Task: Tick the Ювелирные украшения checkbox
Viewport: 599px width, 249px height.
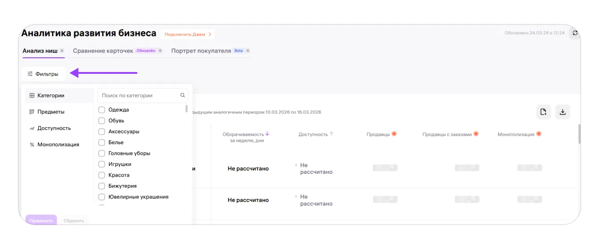Action: (x=102, y=197)
